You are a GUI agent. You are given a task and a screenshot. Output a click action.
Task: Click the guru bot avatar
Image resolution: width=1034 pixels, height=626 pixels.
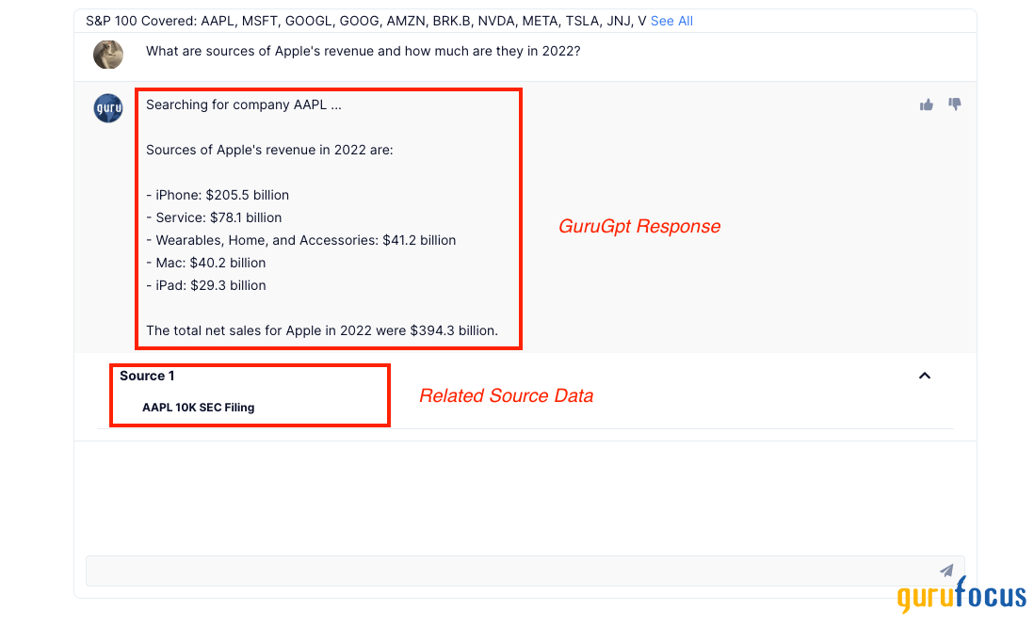(108, 108)
